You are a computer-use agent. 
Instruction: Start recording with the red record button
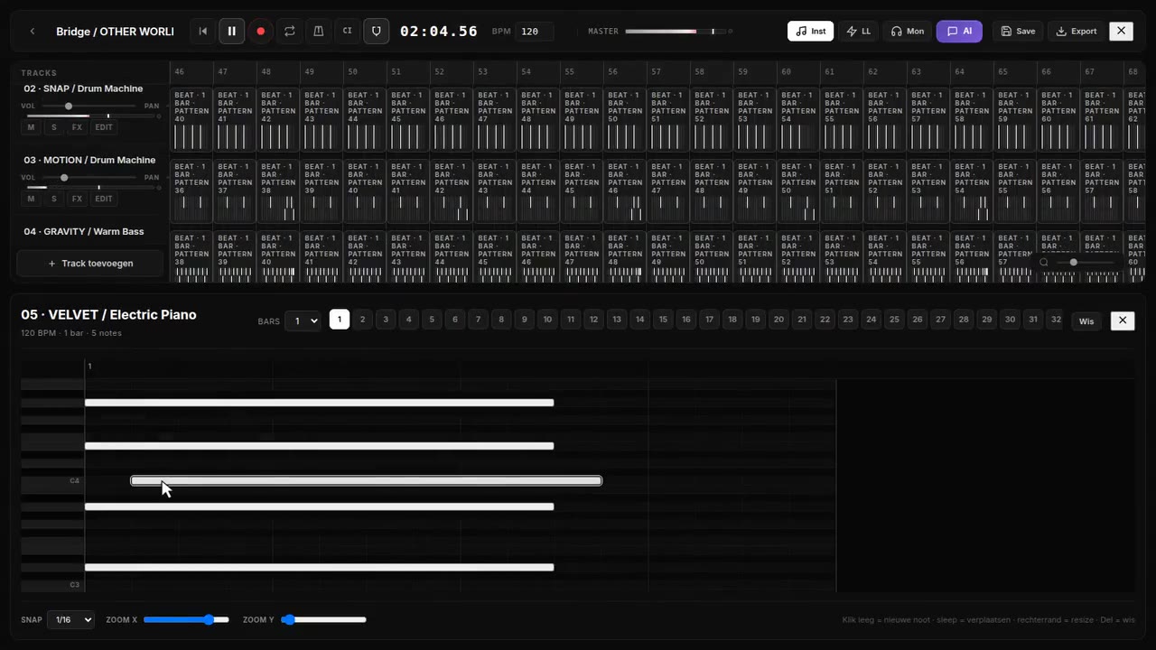point(261,32)
